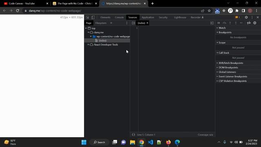Image resolution: width=261 pixels, height=147 pixels.
Task: Open the Recorder tab
Action: point(197,17)
